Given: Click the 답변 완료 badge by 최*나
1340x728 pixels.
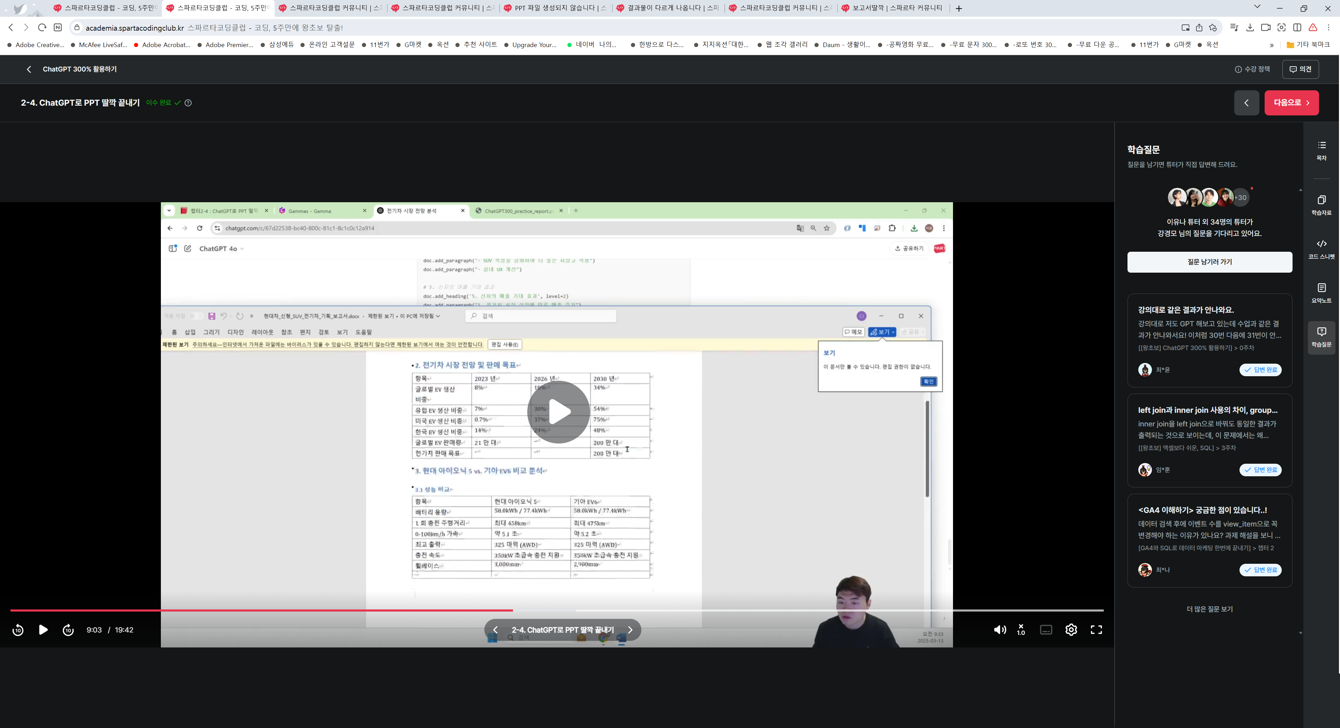Looking at the screenshot, I should (x=1260, y=570).
